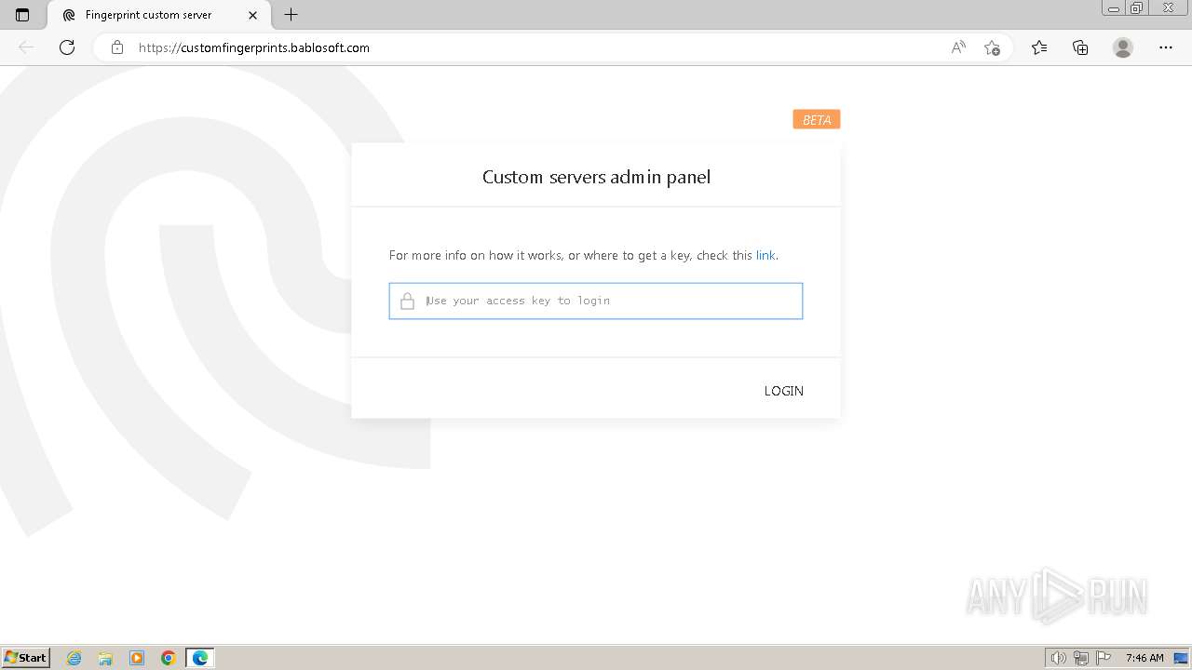
Task: Open Action Center flag icon
Action: (x=1104, y=658)
